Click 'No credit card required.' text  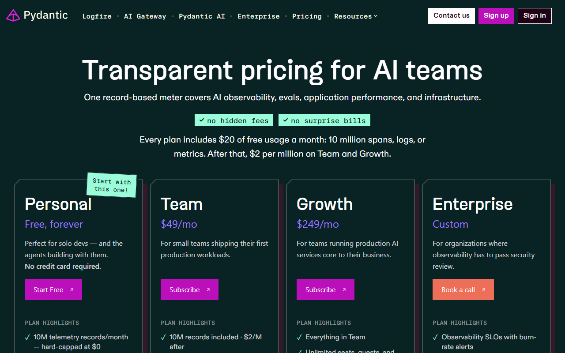[63, 266]
